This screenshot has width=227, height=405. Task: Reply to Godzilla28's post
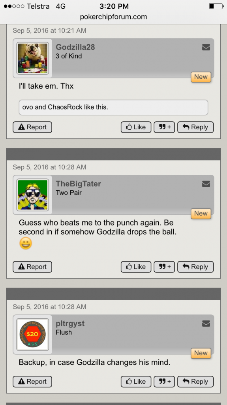pyautogui.click(x=195, y=127)
